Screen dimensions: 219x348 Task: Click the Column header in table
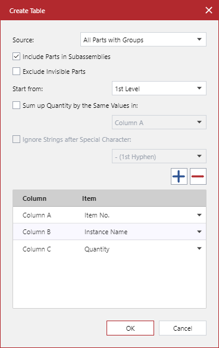click(x=35, y=198)
